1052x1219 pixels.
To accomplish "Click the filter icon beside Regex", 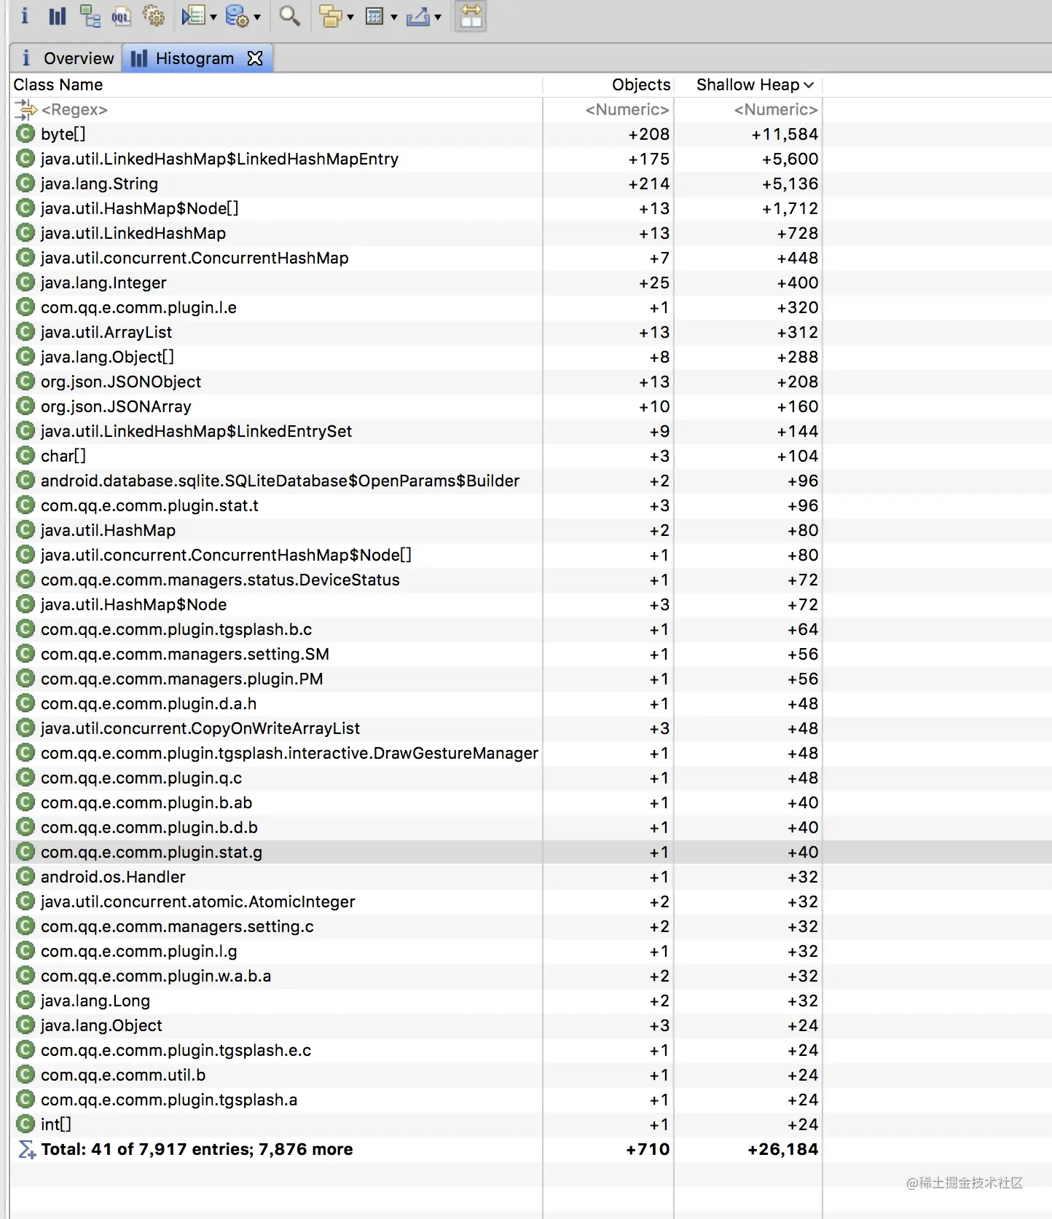I will pyautogui.click(x=25, y=110).
